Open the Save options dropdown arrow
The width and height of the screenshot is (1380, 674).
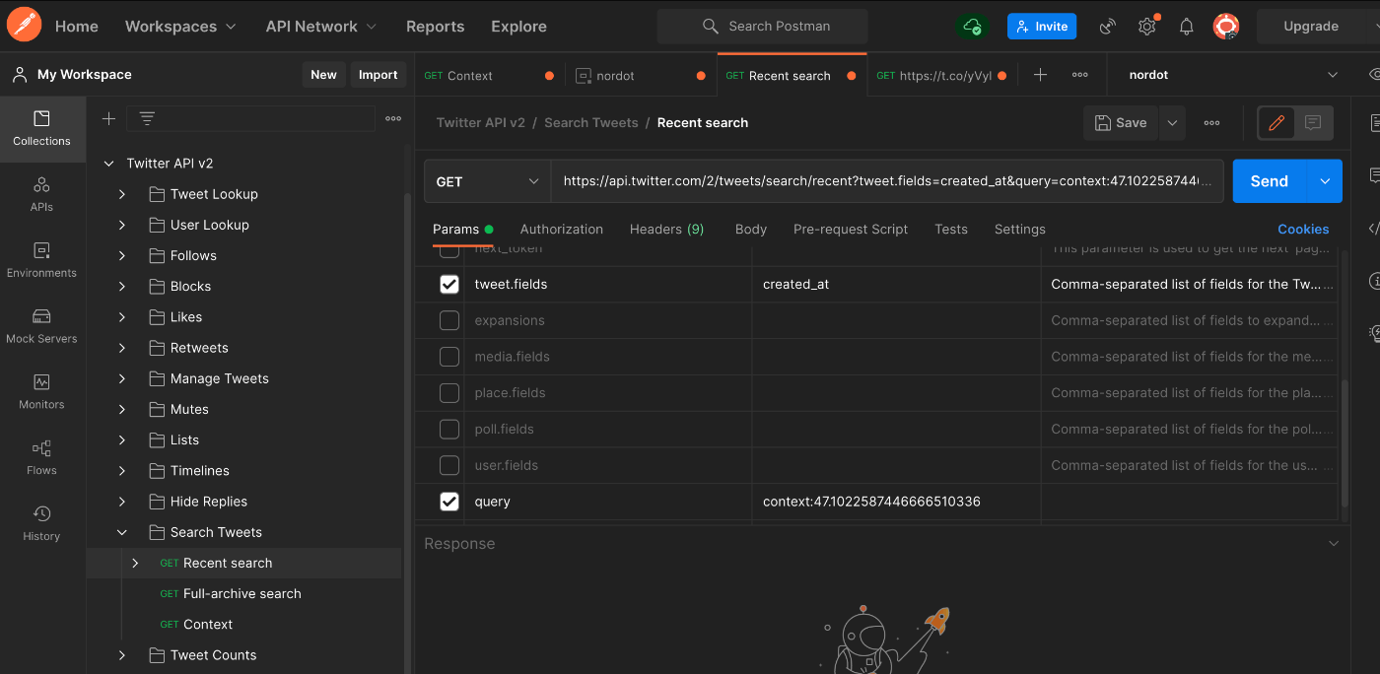pos(1171,123)
